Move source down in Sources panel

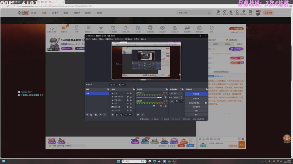[x=130, y=115]
